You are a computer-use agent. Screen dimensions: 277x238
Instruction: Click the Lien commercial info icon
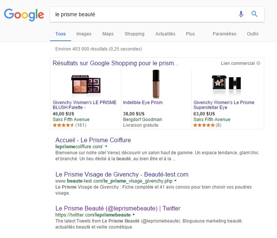258,63
